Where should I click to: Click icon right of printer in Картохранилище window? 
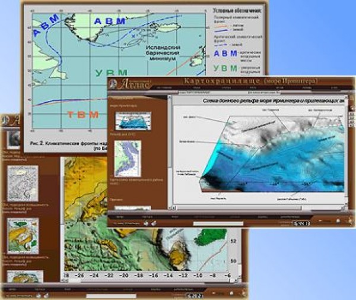pos(154,223)
